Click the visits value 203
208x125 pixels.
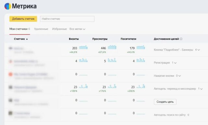pos(75,48)
